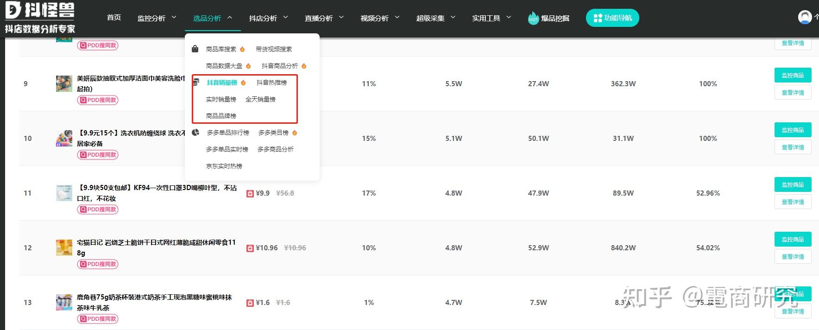
Task: Click 查看详情 for row 11
Action: [793, 202]
